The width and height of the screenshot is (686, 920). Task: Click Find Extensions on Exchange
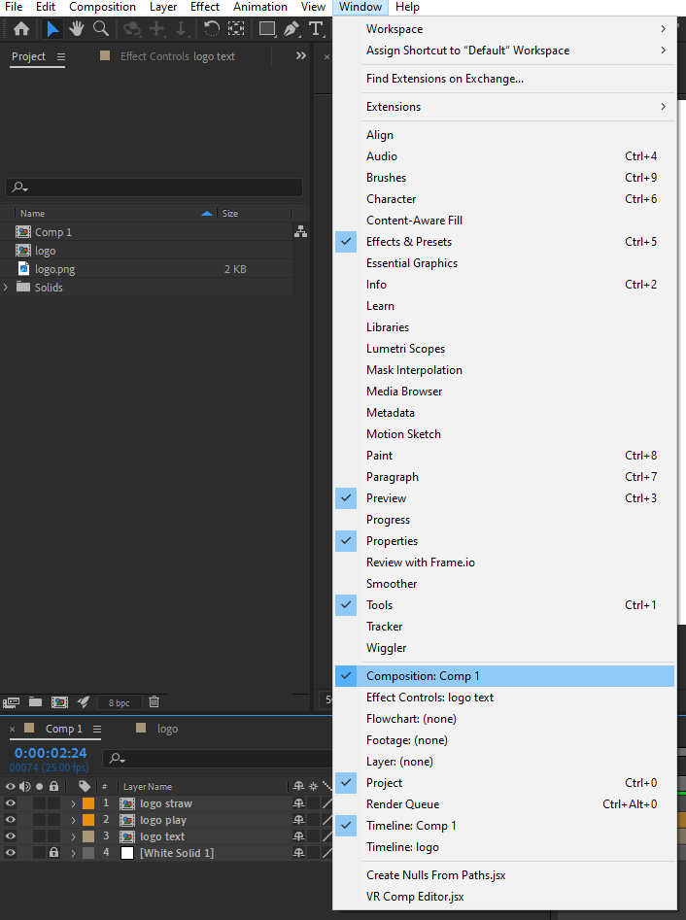click(x=504, y=79)
